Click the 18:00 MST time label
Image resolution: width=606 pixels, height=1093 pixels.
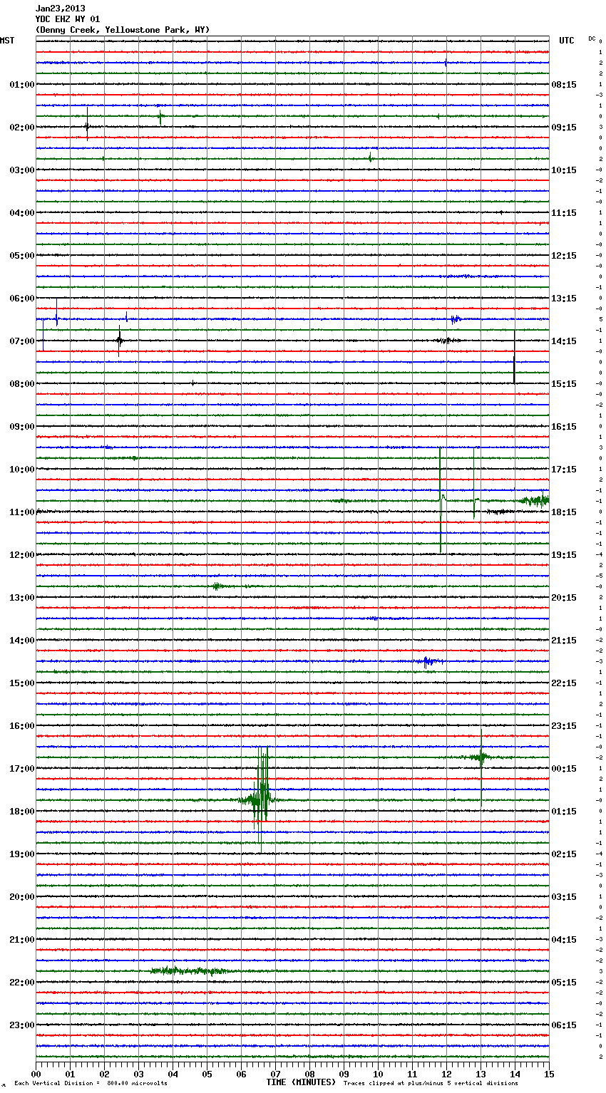click(x=22, y=812)
